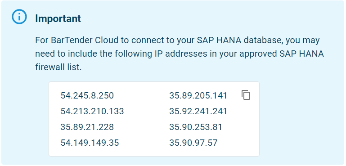This screenshot has height=166, width=346.
Task: Click the Important heading text
Action: (x=58, y=18)
